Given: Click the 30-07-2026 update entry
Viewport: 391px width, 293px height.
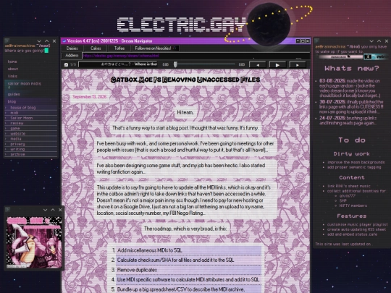Looking at the screenshot, I should [351, 107].
